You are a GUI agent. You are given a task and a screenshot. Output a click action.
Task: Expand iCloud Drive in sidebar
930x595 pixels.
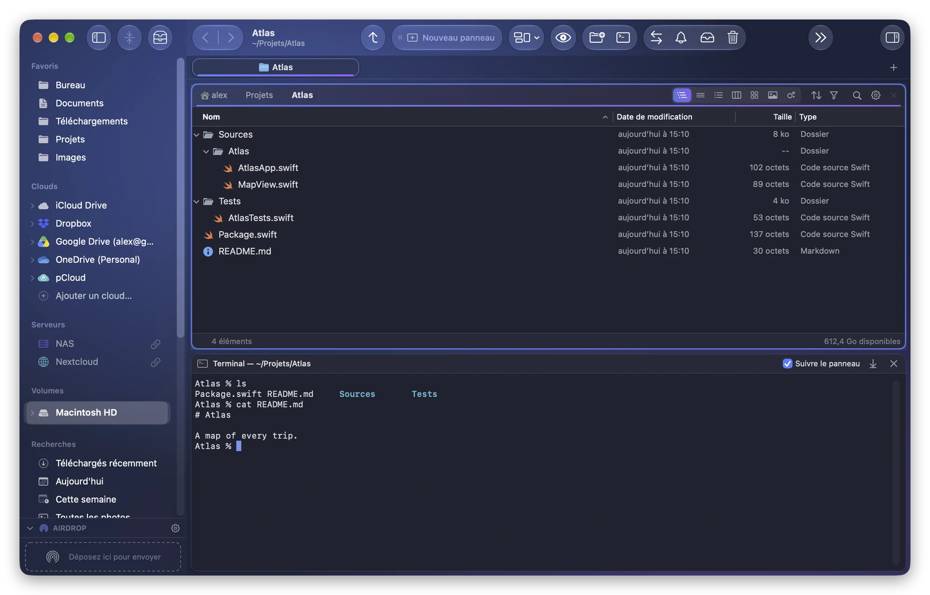(33, 206)
